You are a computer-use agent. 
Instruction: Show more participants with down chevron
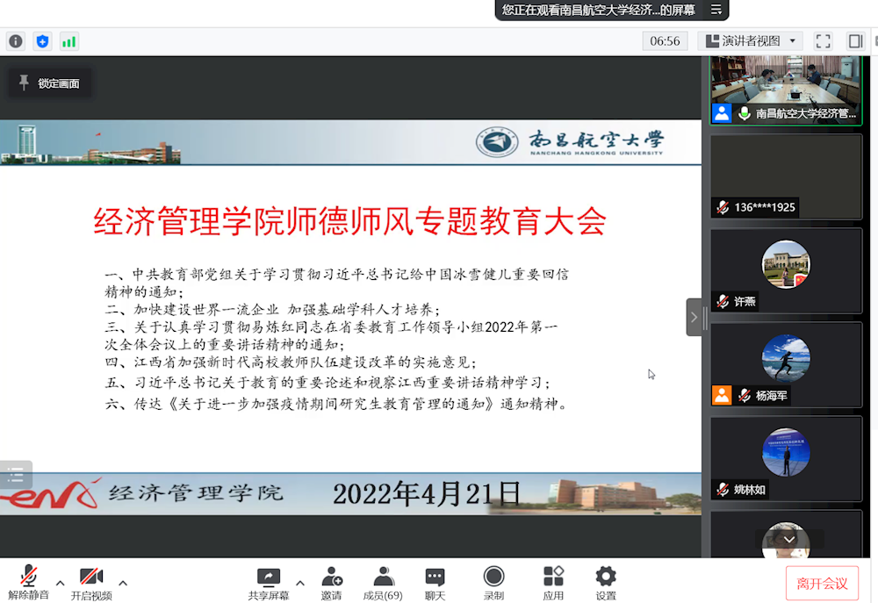click(789, 540)
